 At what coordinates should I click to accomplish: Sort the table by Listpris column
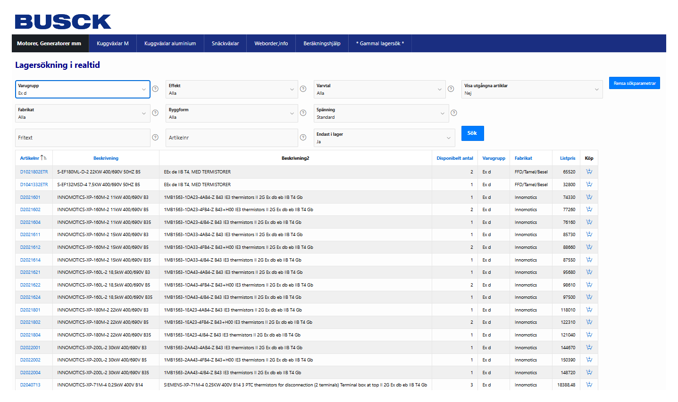coord(568,158)
